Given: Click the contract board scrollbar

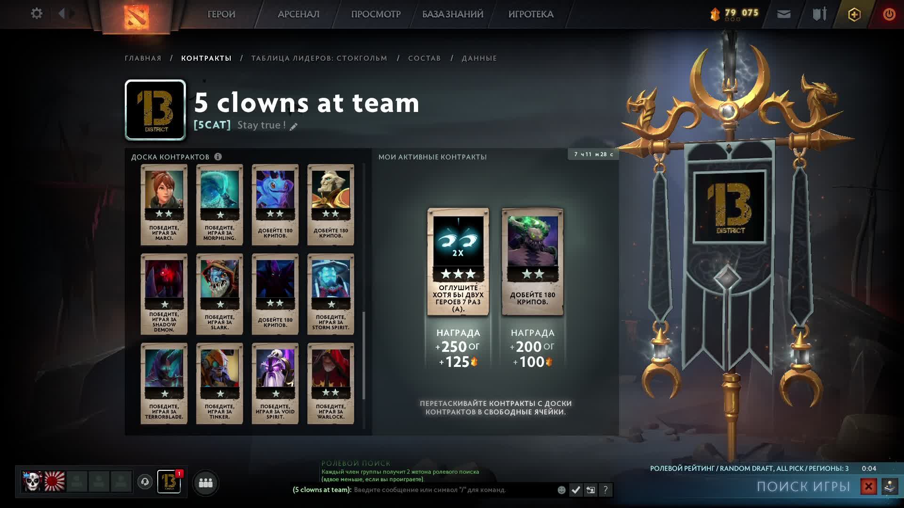Looking at the screenshot, I should pos(364,355).
